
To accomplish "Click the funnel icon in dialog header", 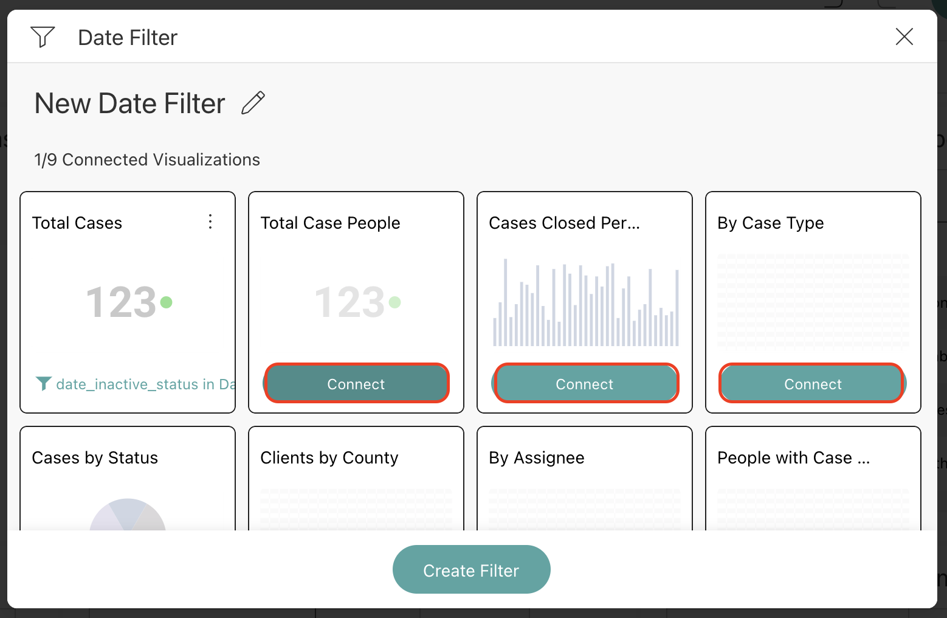I will (43, 37).
